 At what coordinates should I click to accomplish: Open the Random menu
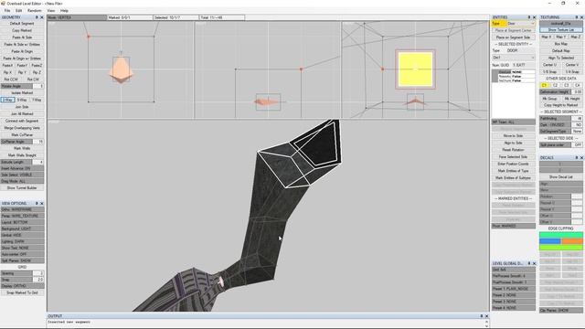35,11
